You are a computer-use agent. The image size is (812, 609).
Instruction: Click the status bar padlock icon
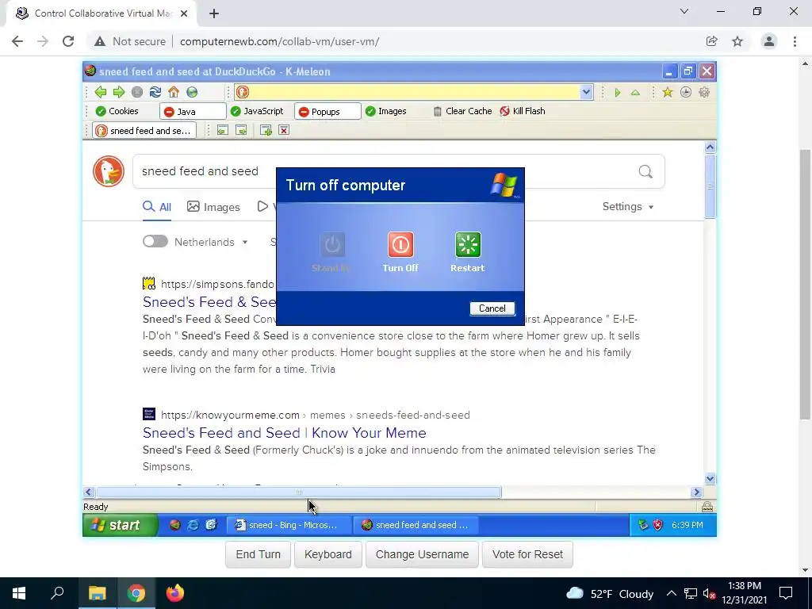[x=707, y=507]
